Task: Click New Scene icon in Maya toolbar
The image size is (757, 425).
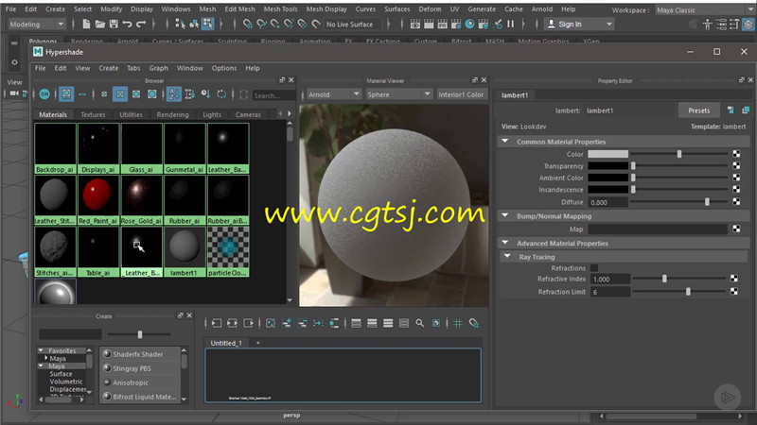Action: point(86,24)
